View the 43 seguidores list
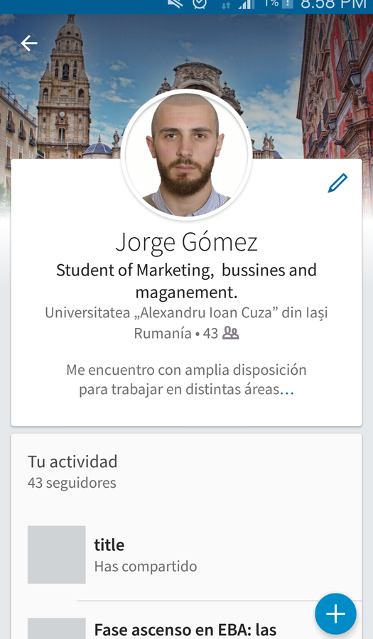This screenshot has height=639, width=373. pos(72,483)
